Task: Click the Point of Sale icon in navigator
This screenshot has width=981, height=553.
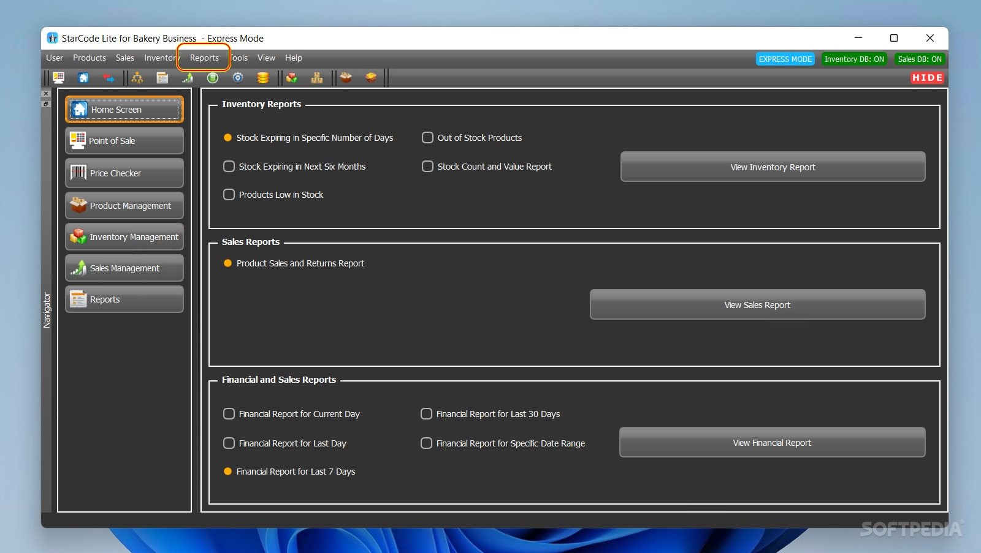Action: (78, 140)
